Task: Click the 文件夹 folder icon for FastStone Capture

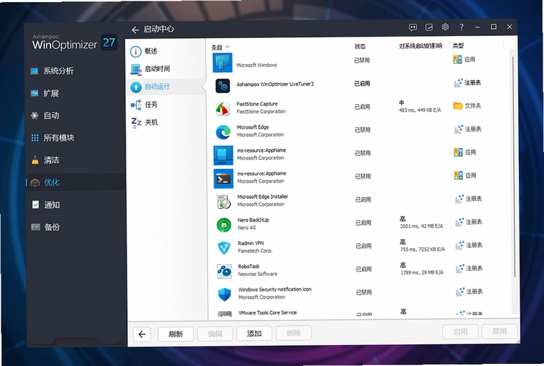Action: click(x=458, y=106)
